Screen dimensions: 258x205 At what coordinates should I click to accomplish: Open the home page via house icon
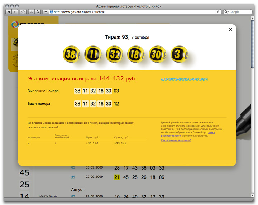(23, 12)
